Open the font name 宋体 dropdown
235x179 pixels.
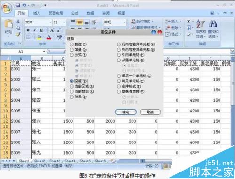click(x=50, y=22)
